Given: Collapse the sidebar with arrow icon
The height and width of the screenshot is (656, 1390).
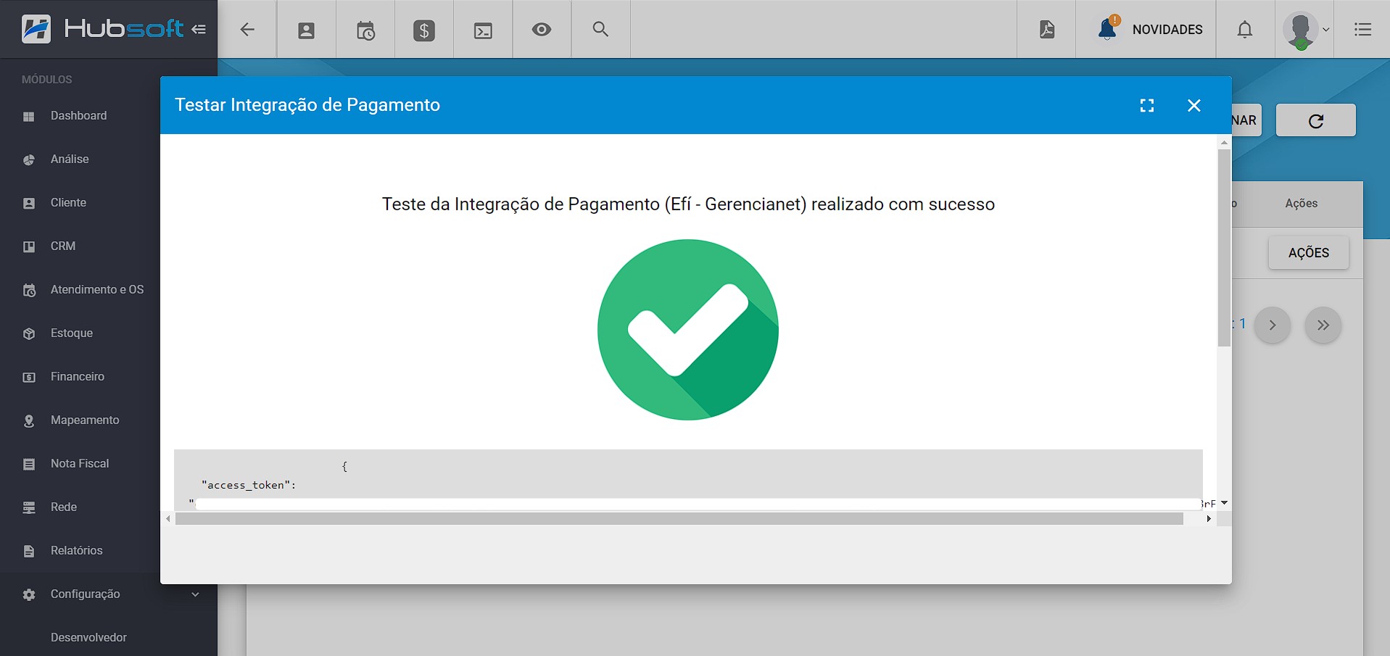Looking at the screenshot, I should coord(199,30).
